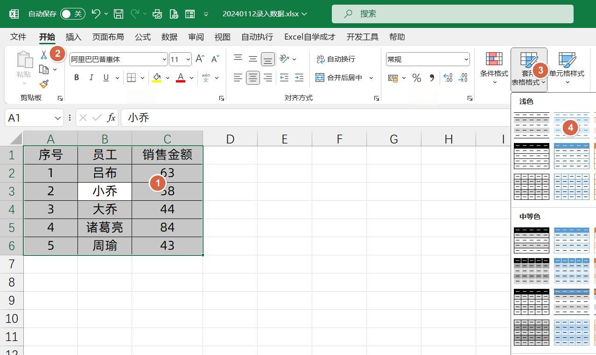Expand the Name Box dropdown arrow
The image size is (596, 355).
click(58, 118)
